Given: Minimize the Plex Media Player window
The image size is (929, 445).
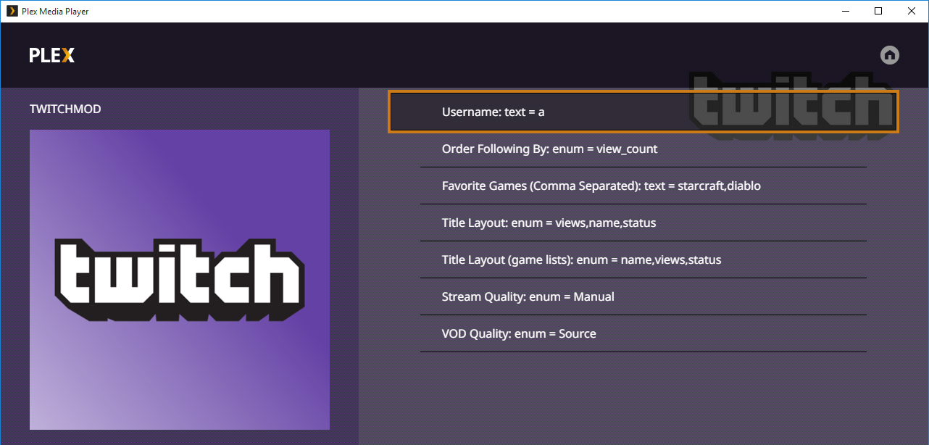Looking at the screenshot, I should click(845, 11).
